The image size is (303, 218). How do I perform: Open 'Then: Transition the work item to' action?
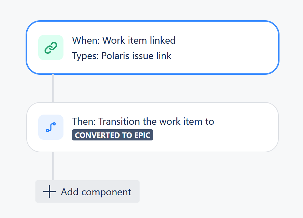pos(153,127)
